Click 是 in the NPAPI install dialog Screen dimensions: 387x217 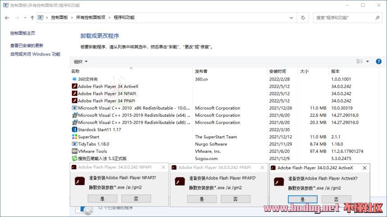click(102, 198)
